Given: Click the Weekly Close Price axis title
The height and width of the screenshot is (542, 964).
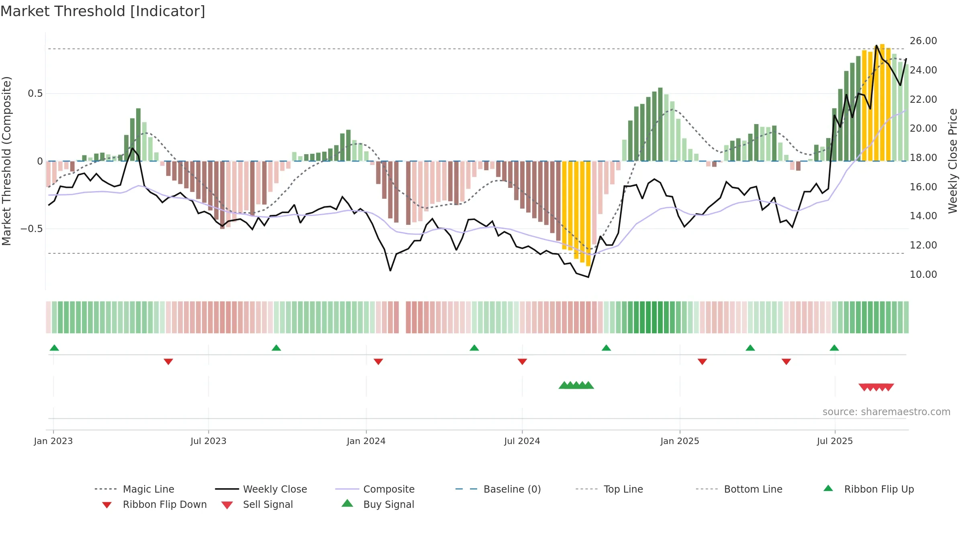Looking at the screenshot, I should pos(953,161).
